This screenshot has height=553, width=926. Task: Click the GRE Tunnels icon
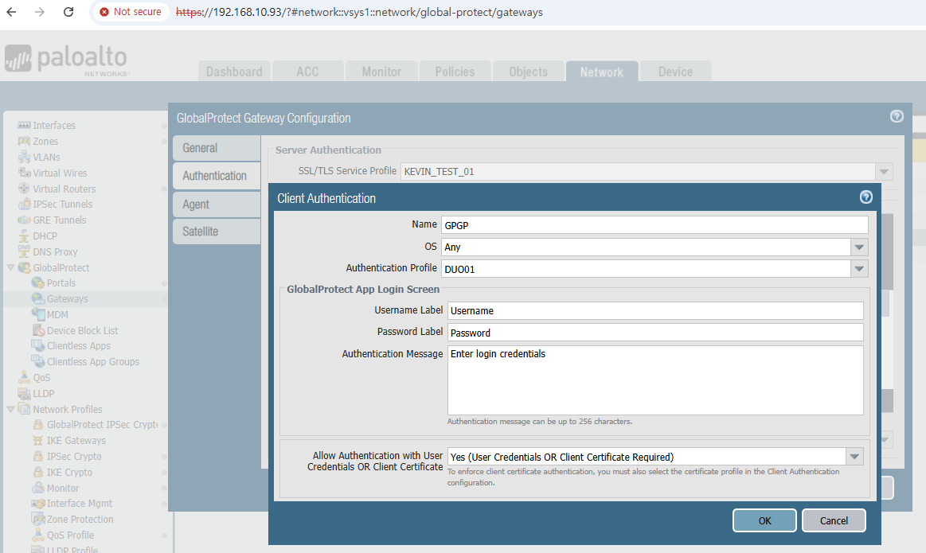click(x=24, y=220)
